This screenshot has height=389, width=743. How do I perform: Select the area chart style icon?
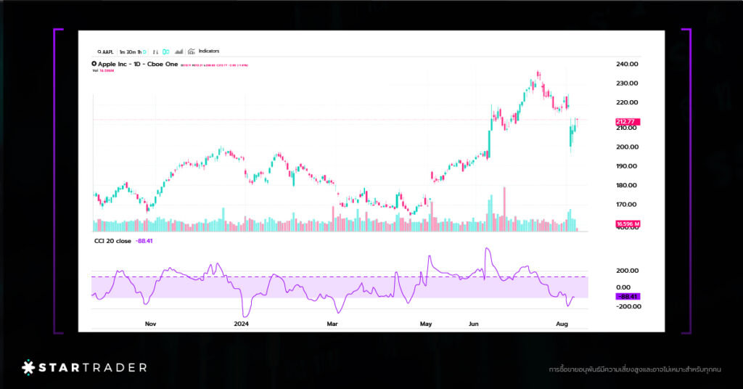[x=178, y=52]
